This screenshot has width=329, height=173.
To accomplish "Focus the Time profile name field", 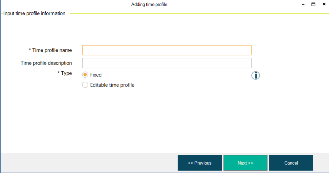I will (167, 50).
